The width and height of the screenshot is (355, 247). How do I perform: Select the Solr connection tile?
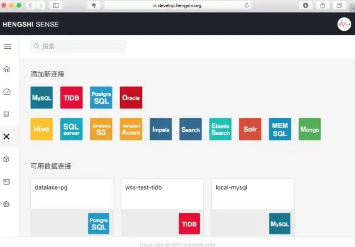coord(250,129)
